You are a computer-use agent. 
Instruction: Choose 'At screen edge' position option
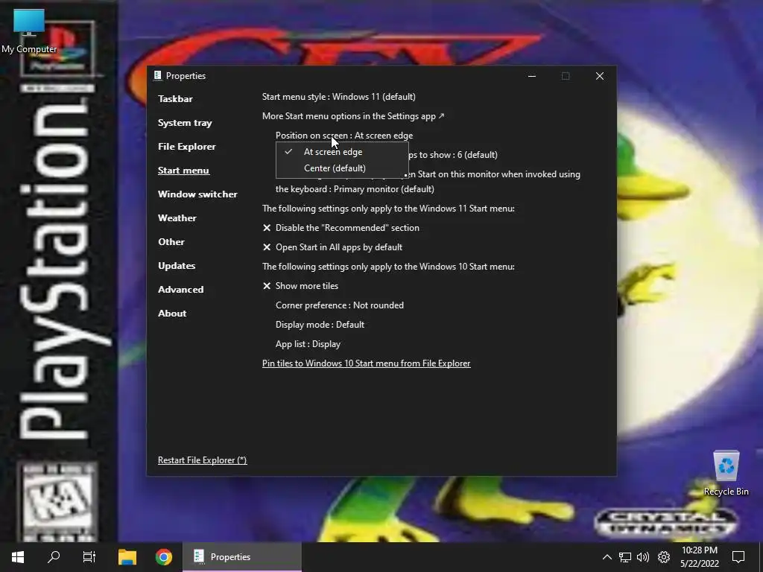[x=342, y=152]
